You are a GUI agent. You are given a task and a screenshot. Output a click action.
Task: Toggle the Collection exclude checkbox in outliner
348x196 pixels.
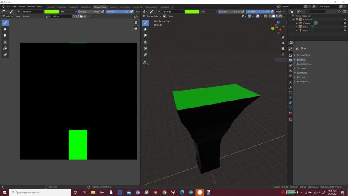pyautogui.click(x=297, y=20)
